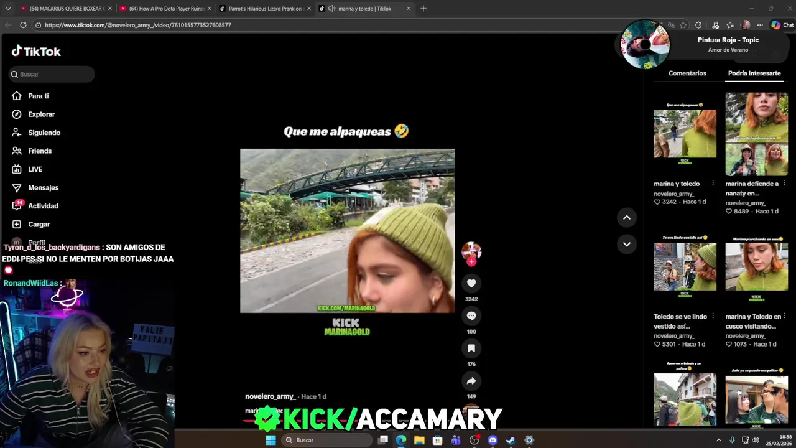The width and height of the screenshot is (796, 448).
Task: Open Steam from the taskbar
Action: pyautogui.click(x=511, y=440)
